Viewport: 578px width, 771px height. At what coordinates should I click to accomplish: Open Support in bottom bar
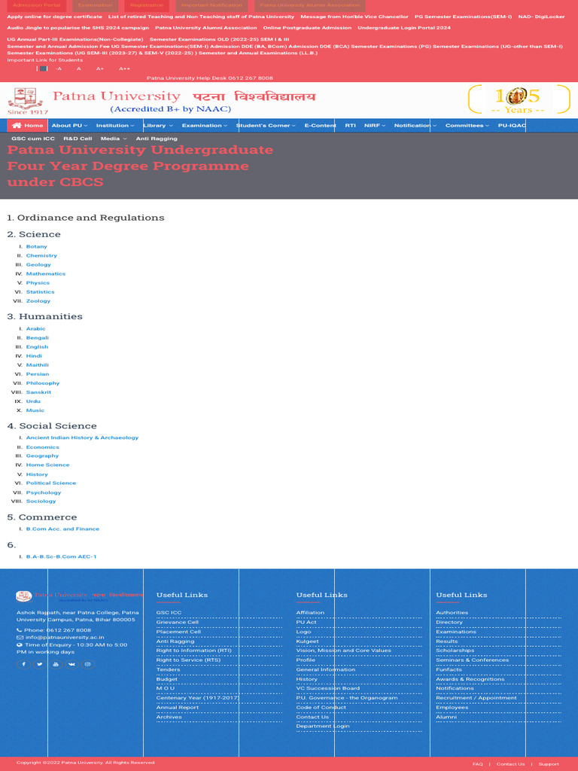549,764
